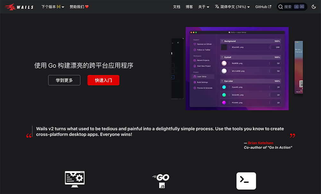
Task: Click the 学到更多 button
Action: [64, 80]
